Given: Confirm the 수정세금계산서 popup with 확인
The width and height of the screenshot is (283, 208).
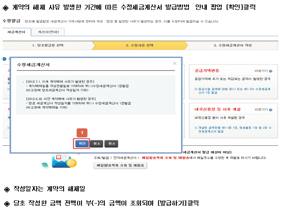Looking at the screenshot, I should 82,144.
